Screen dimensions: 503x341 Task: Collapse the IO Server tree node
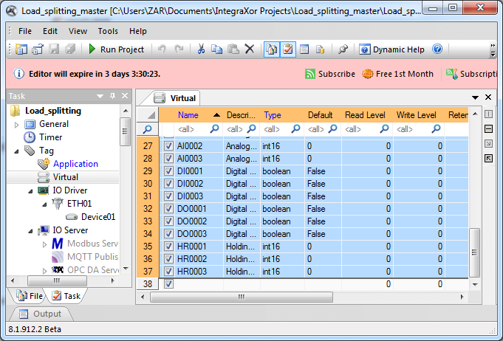(31, 231)
